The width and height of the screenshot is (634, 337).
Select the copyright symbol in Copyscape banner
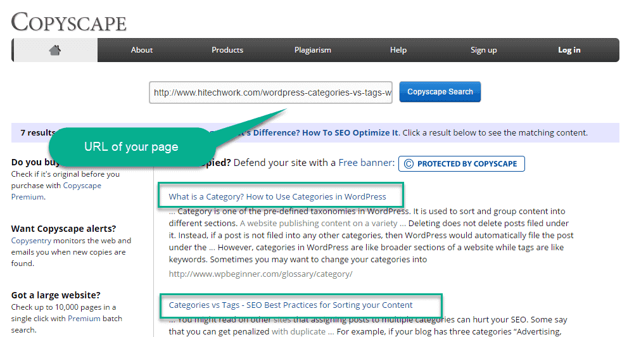409,164
